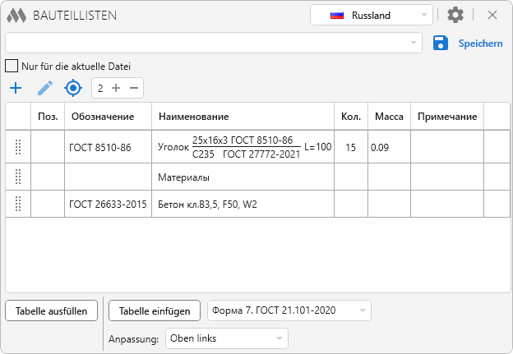
Task: Select the Бетон кл.B3,5 name cell
Action: pos(243,204)
